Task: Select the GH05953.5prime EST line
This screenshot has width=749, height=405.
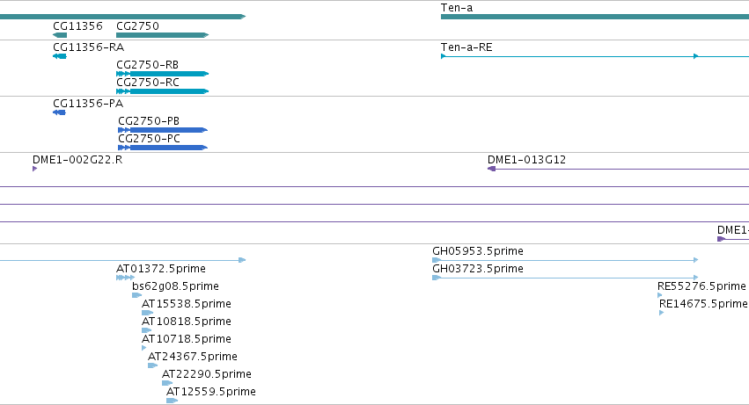Action: tap(565, 260)
